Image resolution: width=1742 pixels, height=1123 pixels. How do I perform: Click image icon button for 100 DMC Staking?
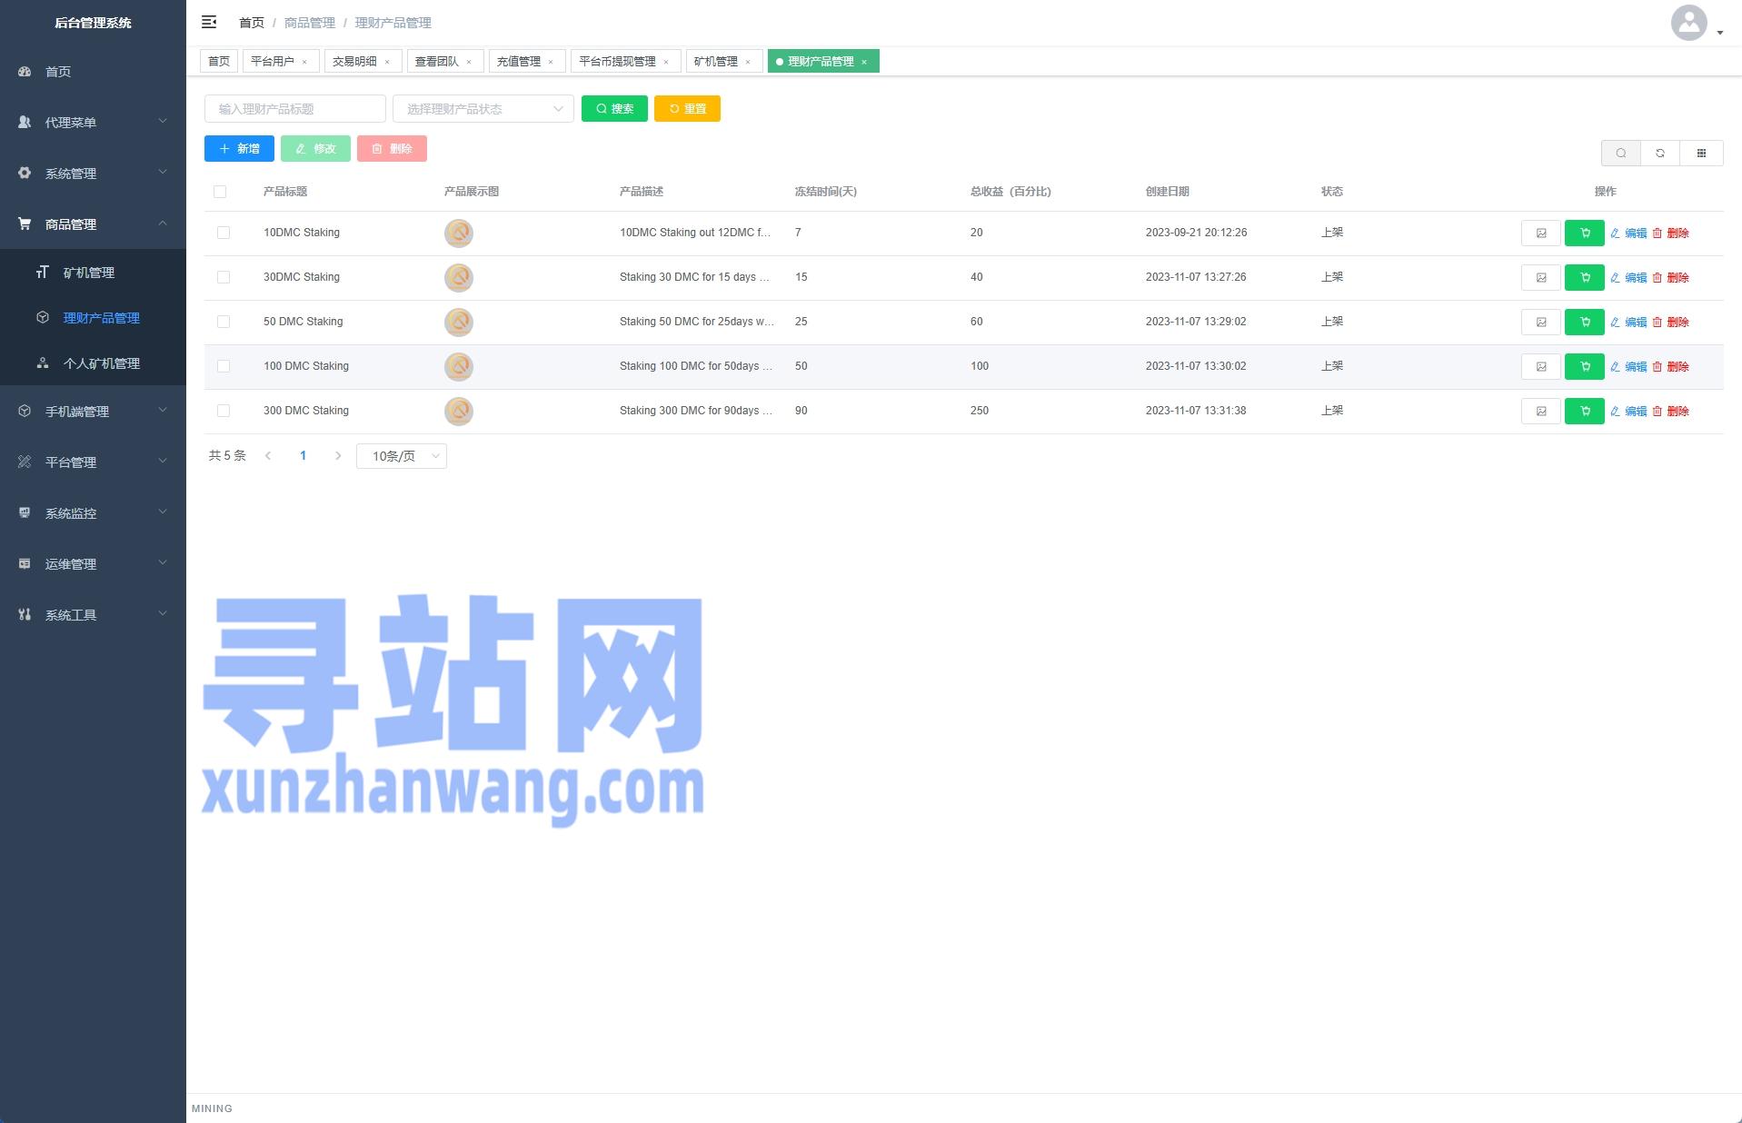(x=1540, y=367)
